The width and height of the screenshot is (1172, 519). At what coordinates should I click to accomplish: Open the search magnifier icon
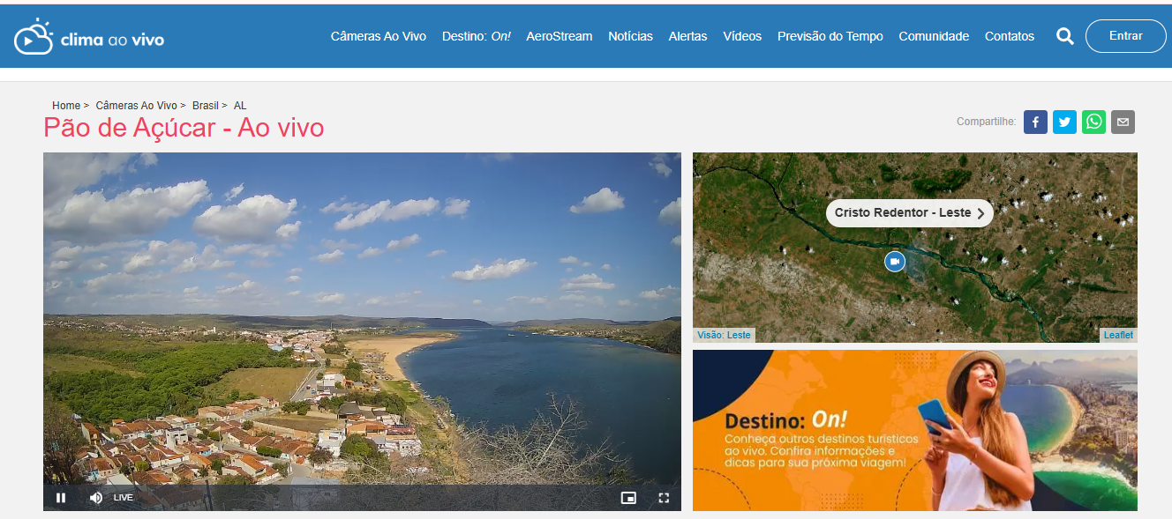[1065, 36]
